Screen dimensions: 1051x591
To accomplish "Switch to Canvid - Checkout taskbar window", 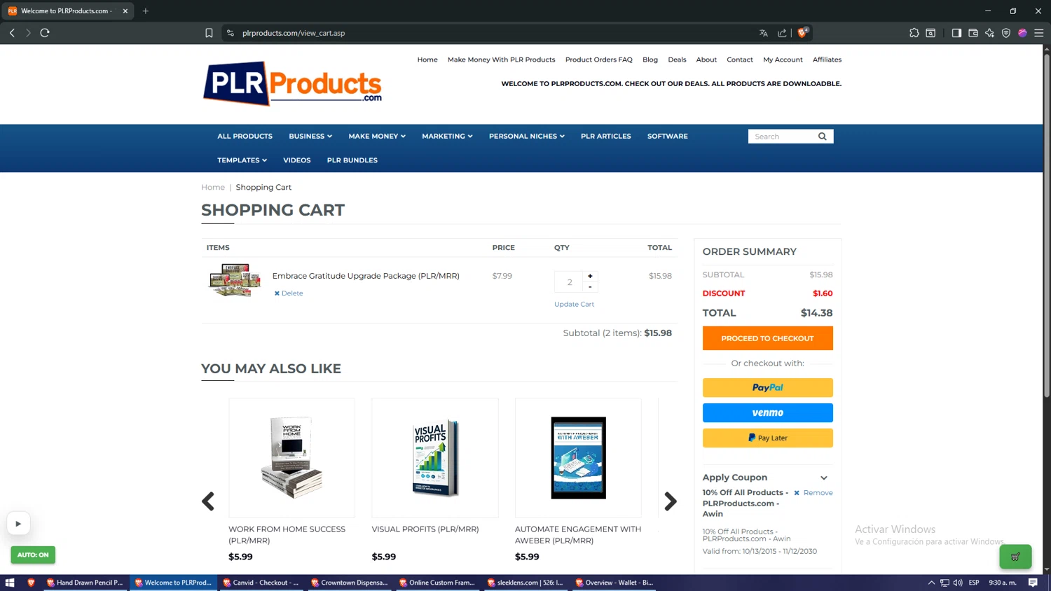I will 261,583.
